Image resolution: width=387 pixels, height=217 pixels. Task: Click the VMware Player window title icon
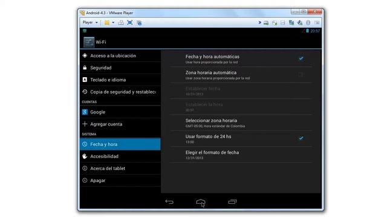click(82, 13)
